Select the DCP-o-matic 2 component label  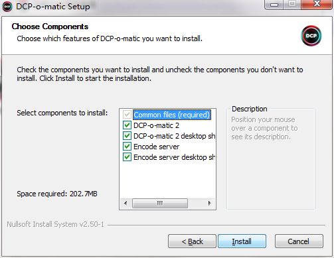(156, 125)
